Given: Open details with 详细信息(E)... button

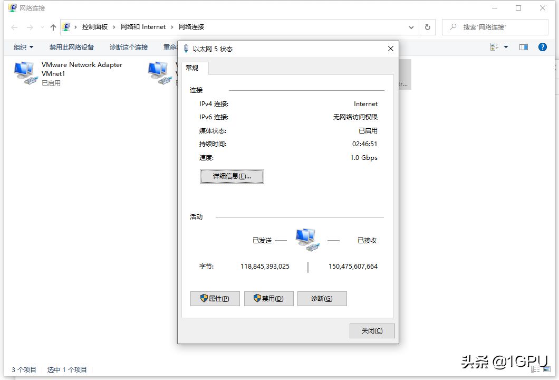Looking at the screenshot, I should 232,176.
